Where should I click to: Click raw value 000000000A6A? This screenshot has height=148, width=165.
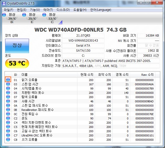coord(144,84)
